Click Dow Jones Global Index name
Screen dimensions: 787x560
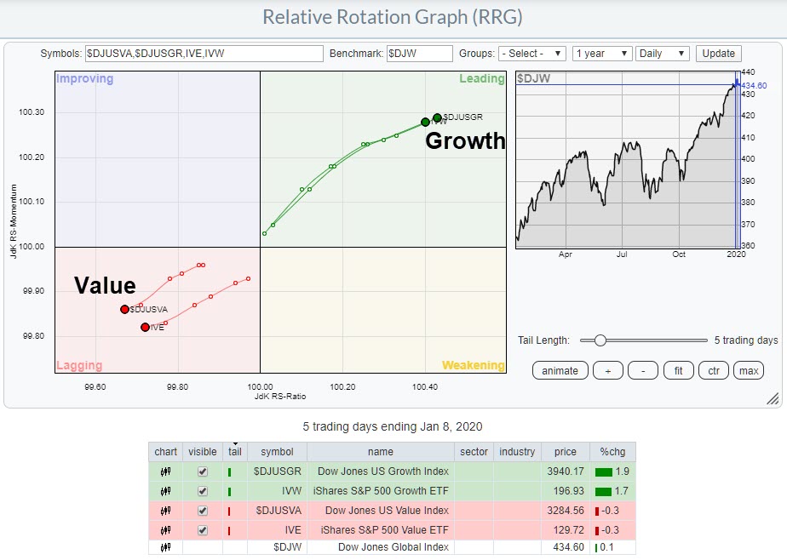click(393, 547)
